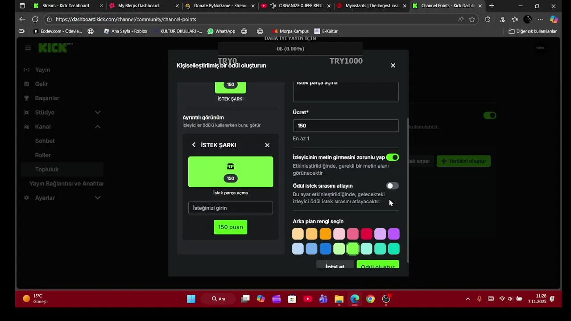Click the telephone icon on the green reward card

click(x=231, y=166)
